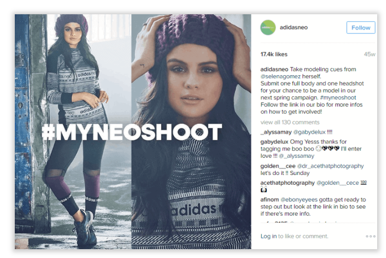
Task: Click the @ebonyeyees mention
Action: click(x=299, y=200)
